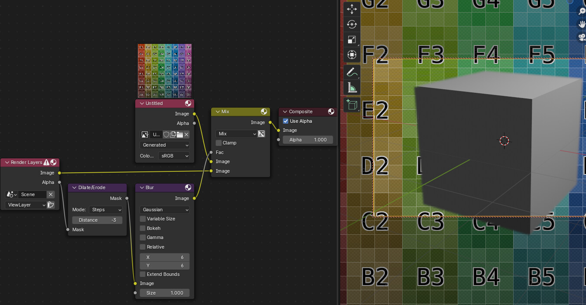The height and width of the screenshot is (305, 586).
Task: Enable Clamp checkbox in Mix node
Action: point(218,143)
